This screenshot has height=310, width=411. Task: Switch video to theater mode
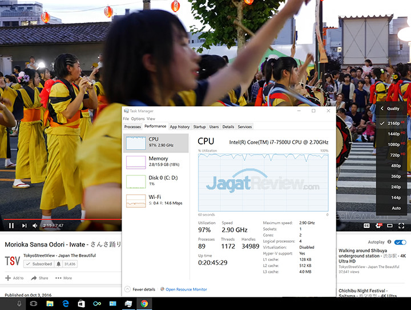click(x=390, y=226)
